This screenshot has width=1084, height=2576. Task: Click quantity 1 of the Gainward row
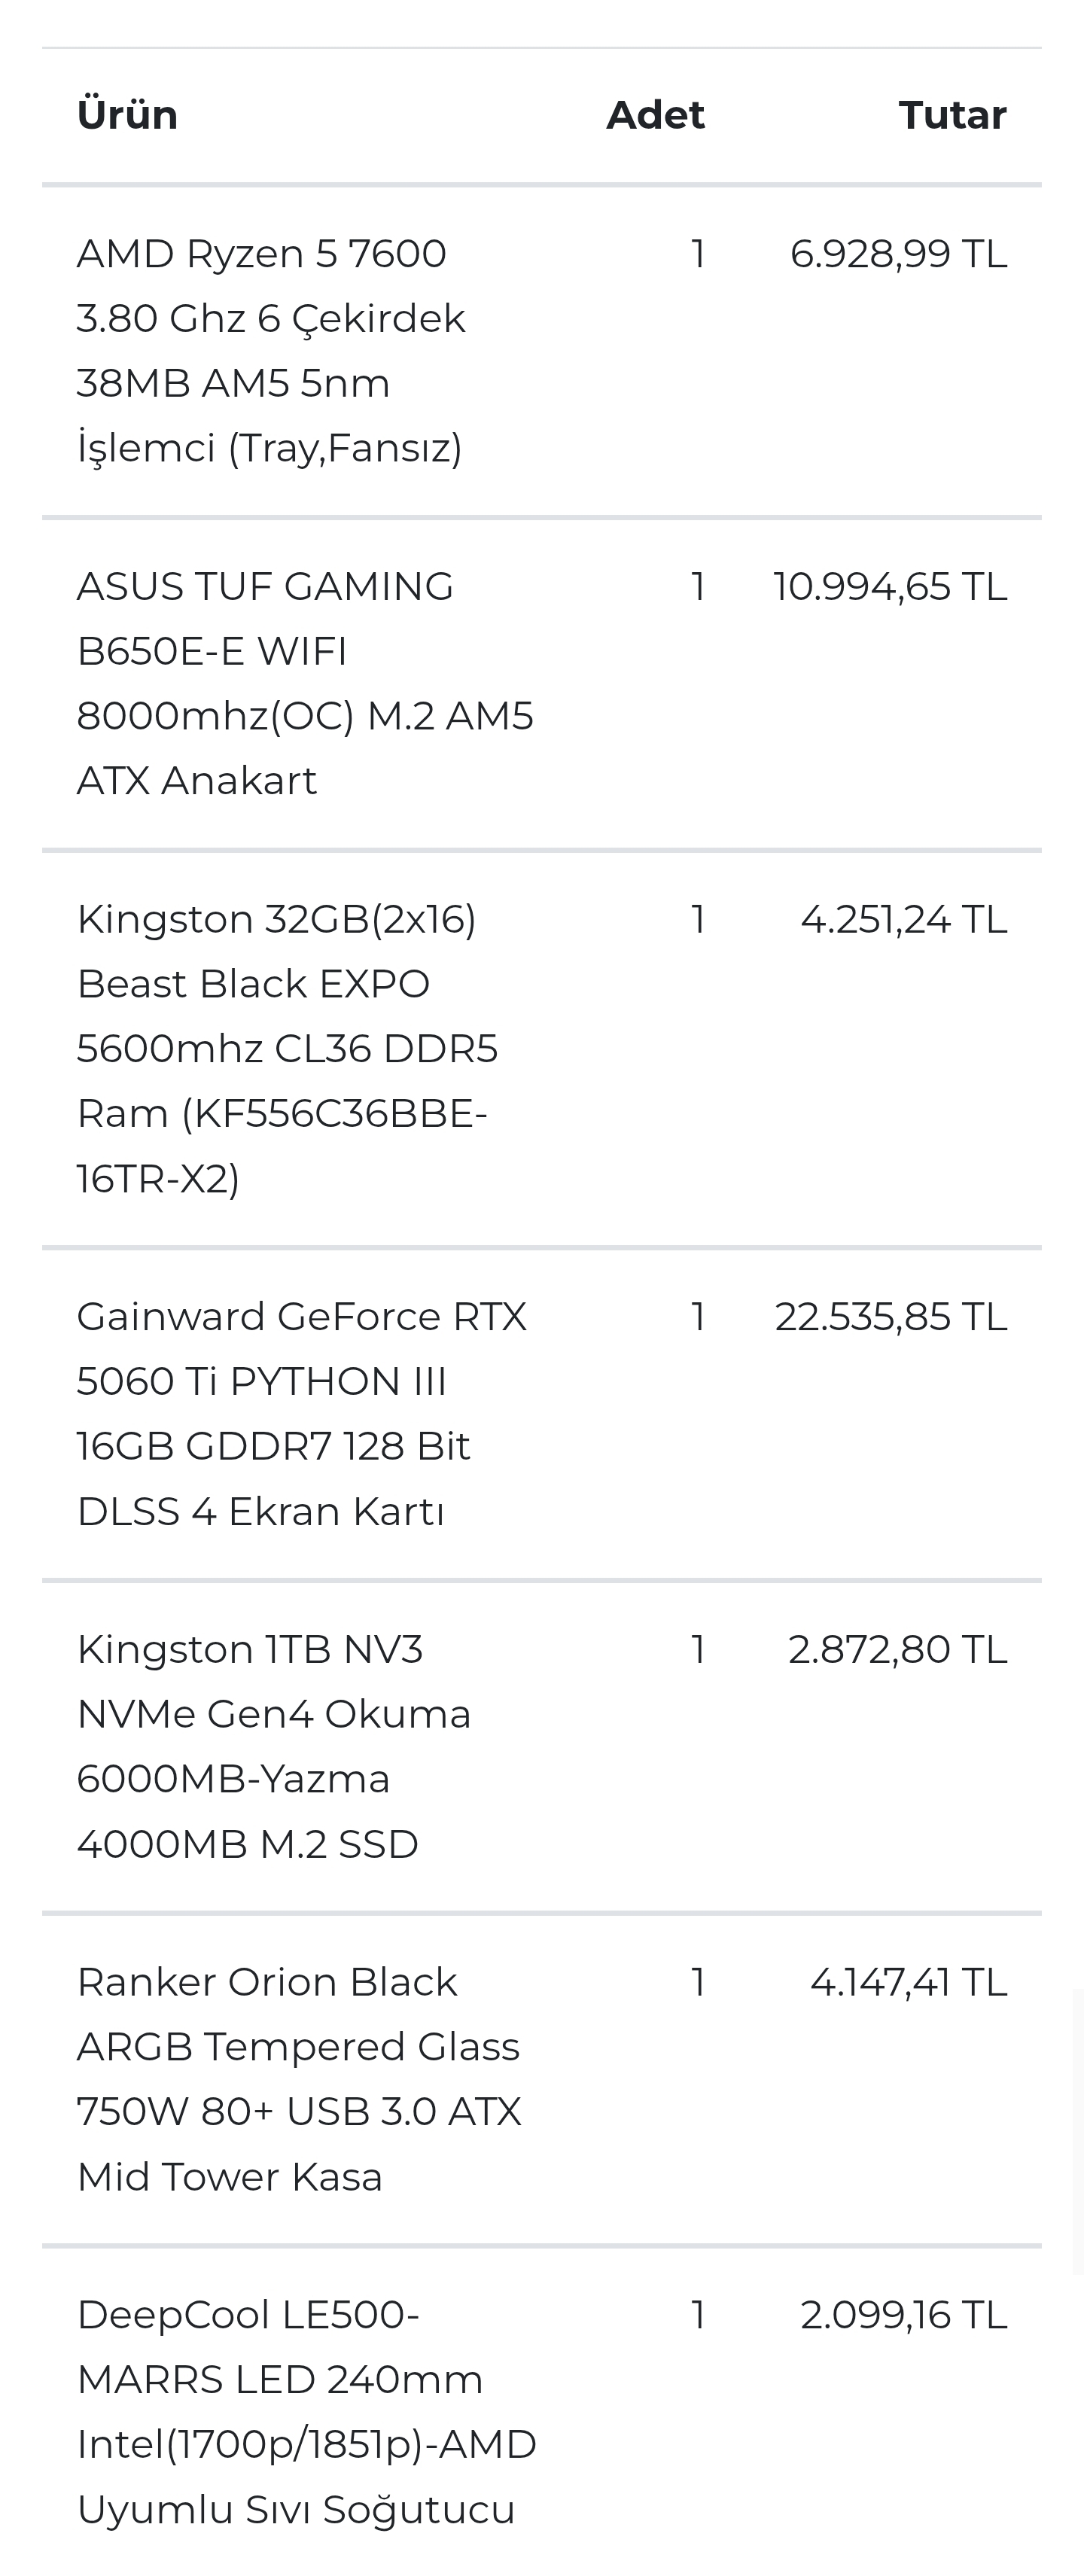click(698, 1317)
